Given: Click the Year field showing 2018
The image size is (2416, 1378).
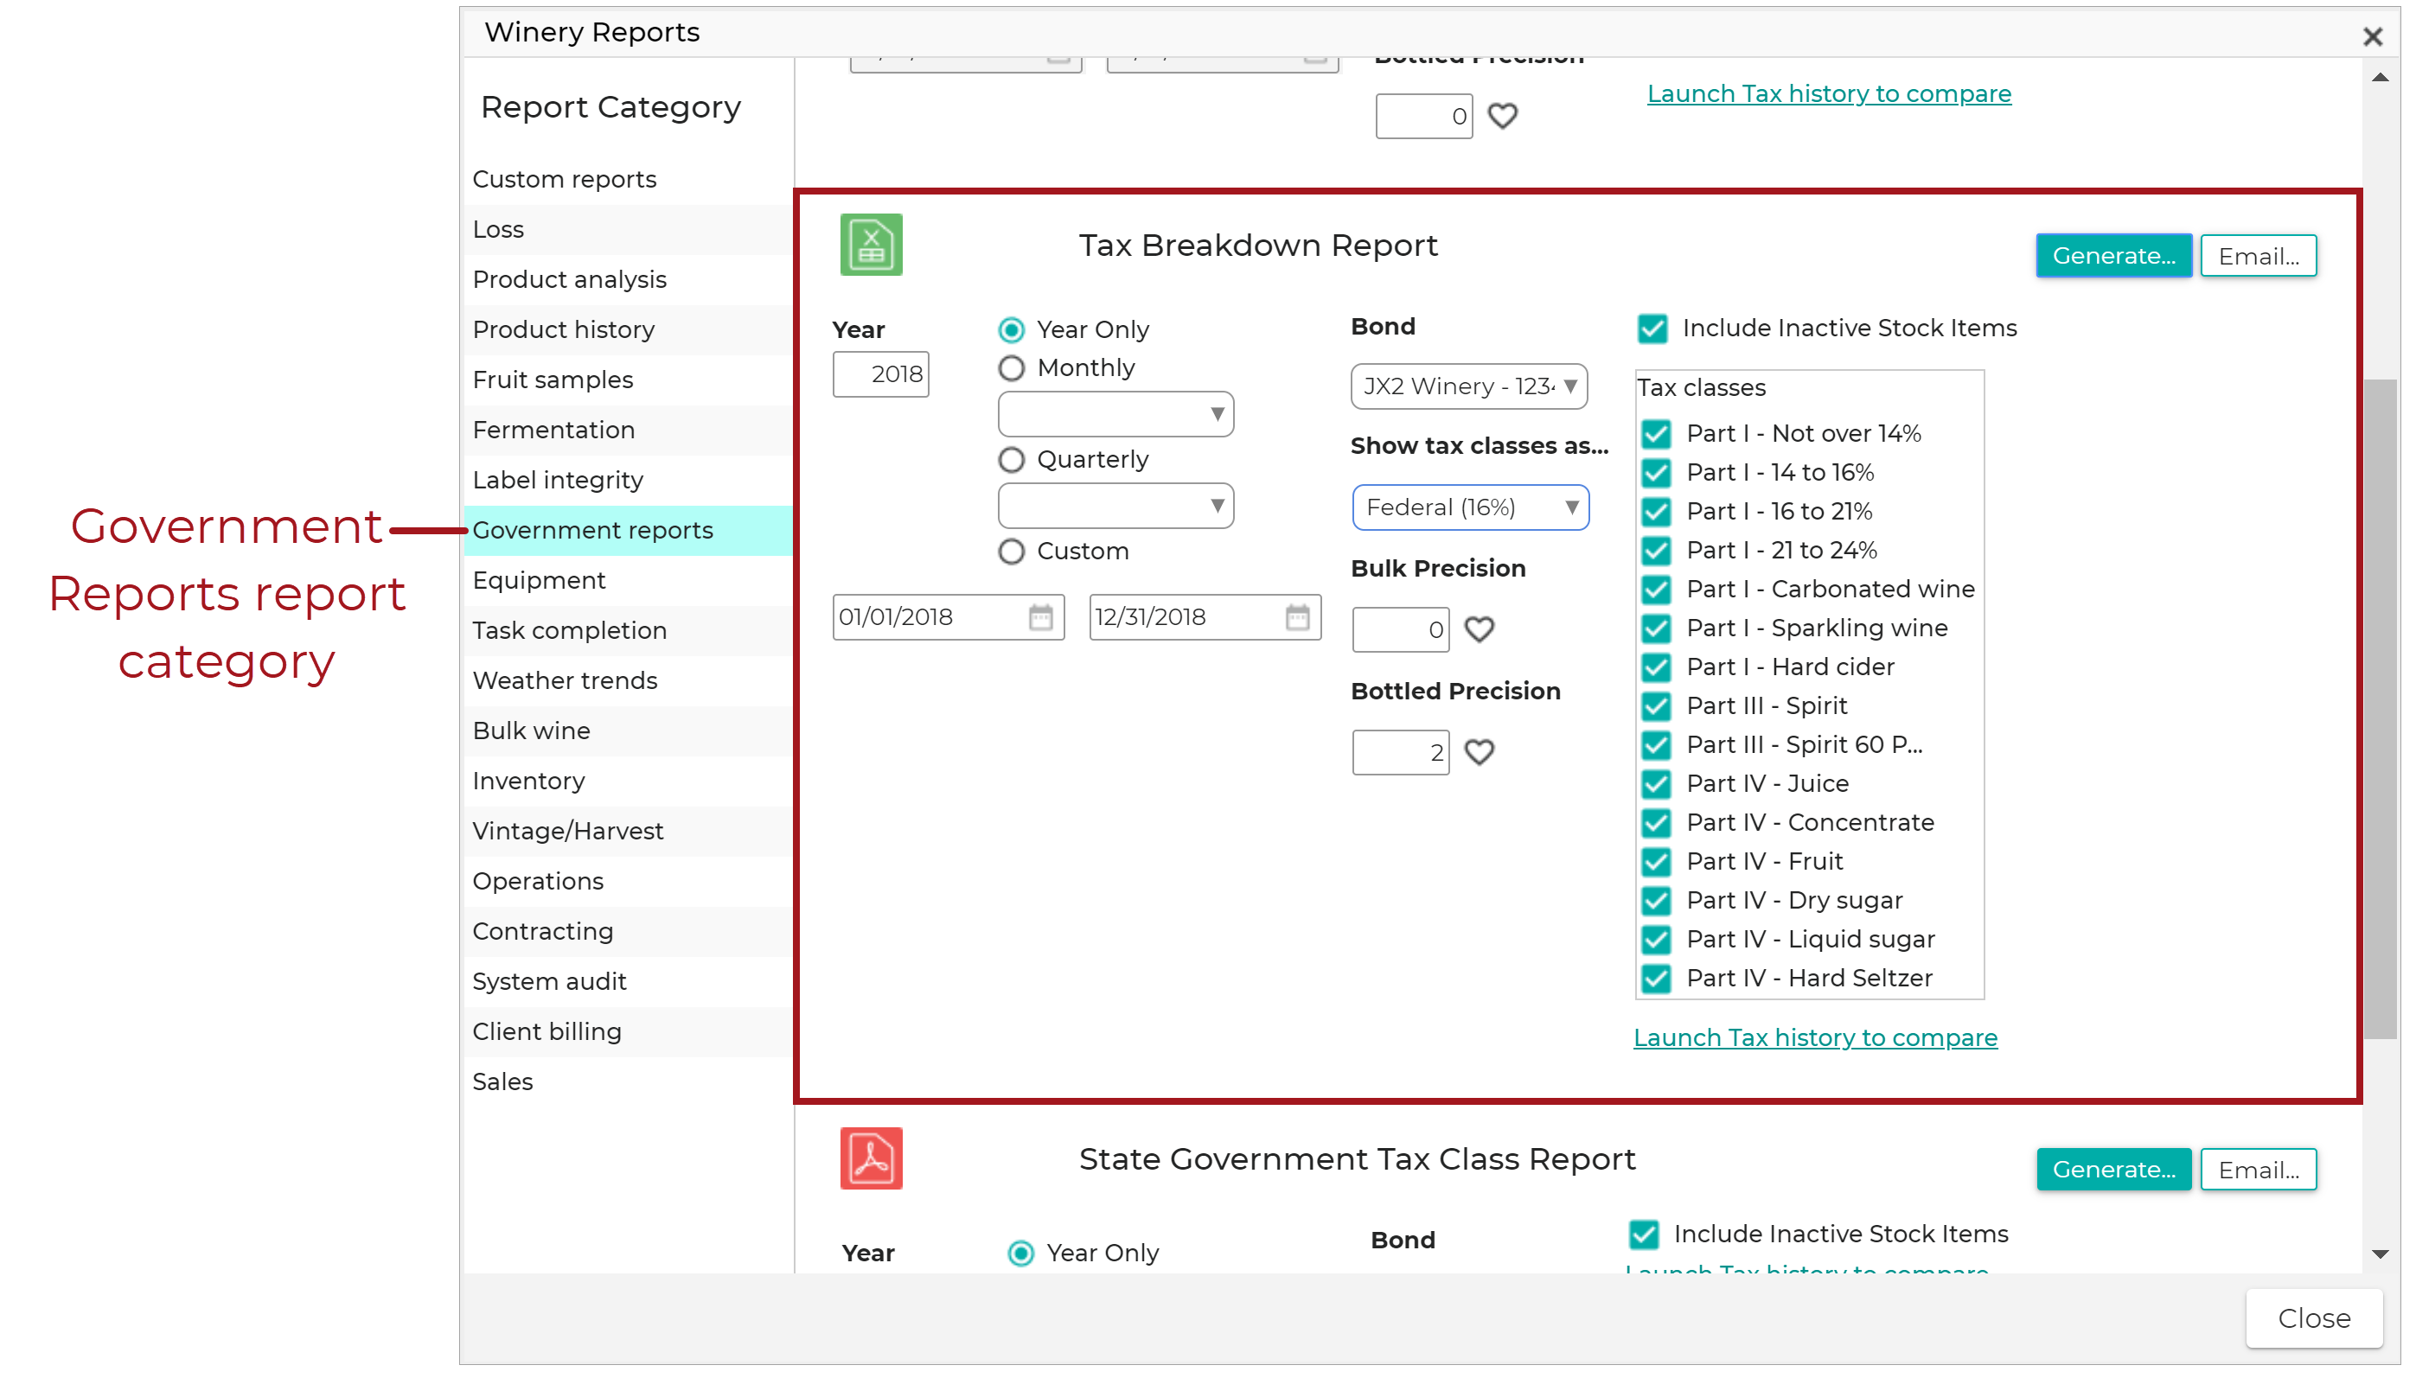Looking at the screenshot, I should click(x=880, y=375).
